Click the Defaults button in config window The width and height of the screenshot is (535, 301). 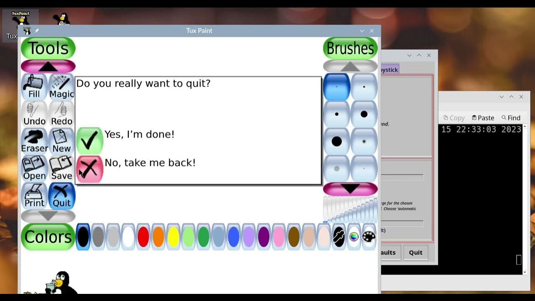[391, 253]
